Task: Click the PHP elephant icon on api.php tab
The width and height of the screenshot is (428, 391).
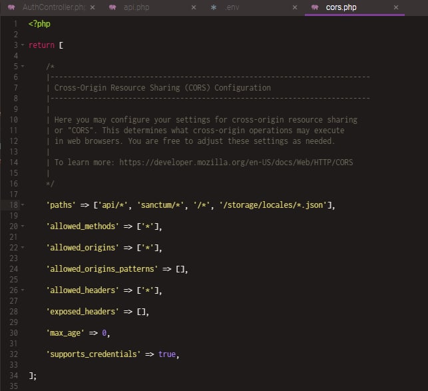Action: pos(112,7)
